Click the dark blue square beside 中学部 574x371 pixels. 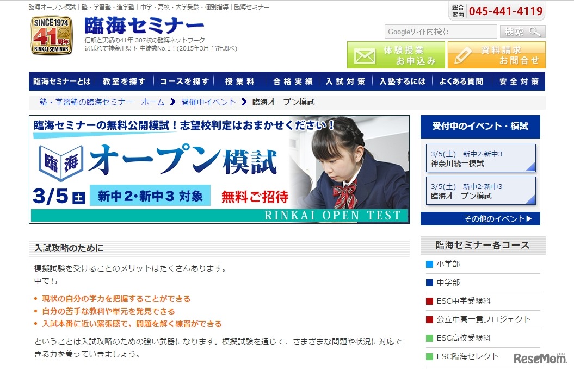[429, 282]
